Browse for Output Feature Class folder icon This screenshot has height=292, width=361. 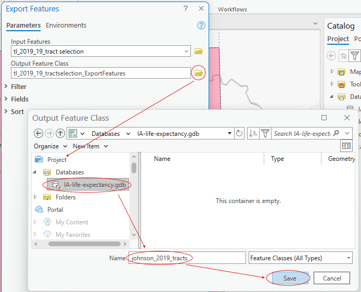click(x=198, y=73)
